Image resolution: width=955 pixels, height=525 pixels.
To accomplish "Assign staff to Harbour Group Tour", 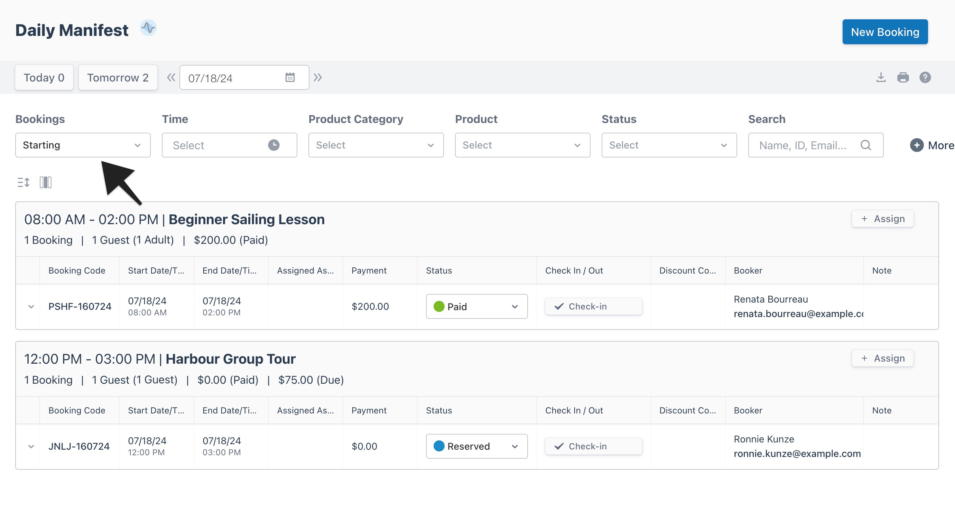I will (882, 359).
